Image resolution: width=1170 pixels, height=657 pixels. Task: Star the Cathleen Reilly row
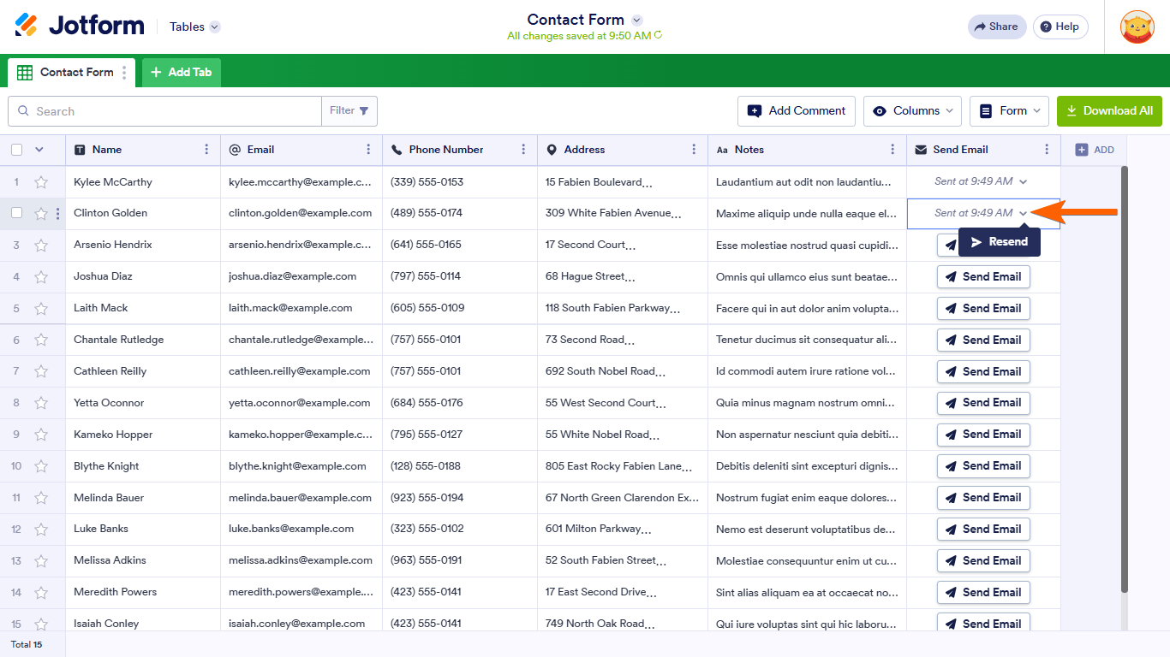(41, 372)
